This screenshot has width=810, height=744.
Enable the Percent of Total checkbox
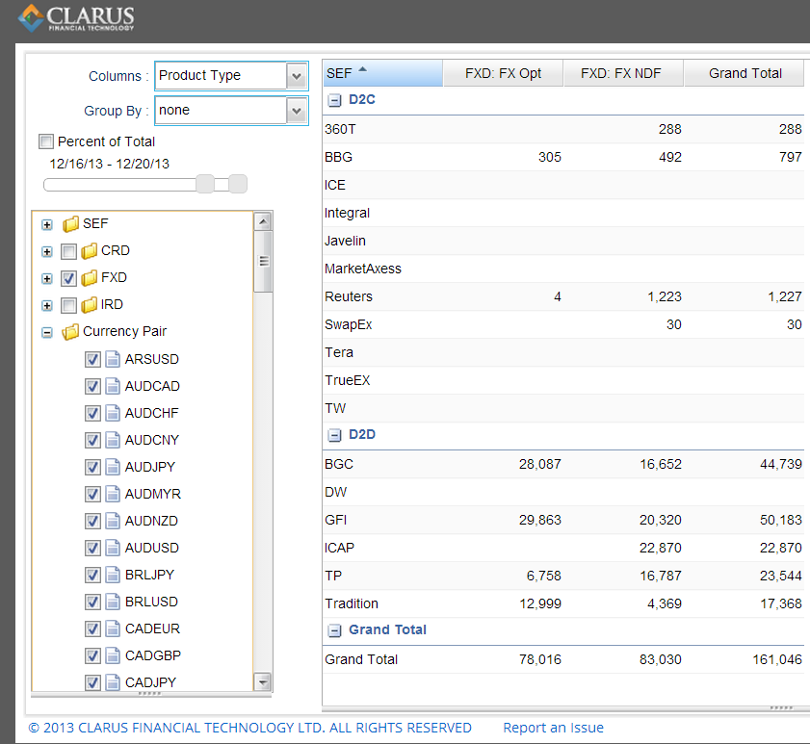tap(46, 141)
